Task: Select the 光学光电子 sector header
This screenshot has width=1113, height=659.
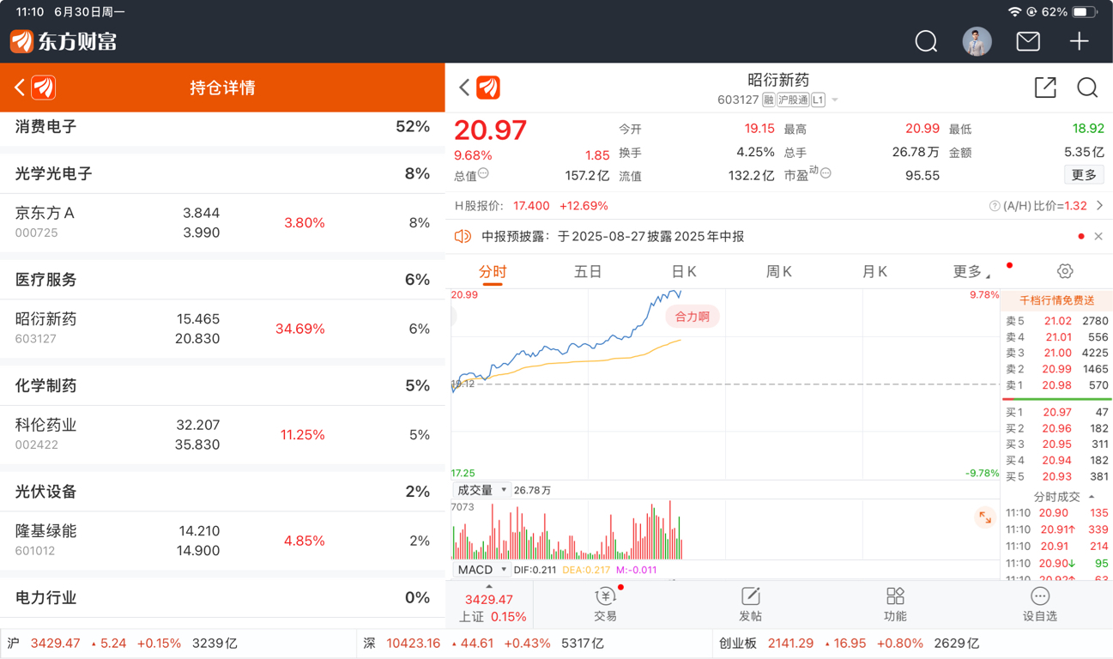Action: pos(222,173)
